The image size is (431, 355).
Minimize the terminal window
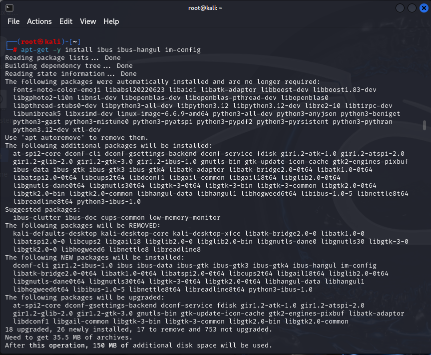[400, 8]
